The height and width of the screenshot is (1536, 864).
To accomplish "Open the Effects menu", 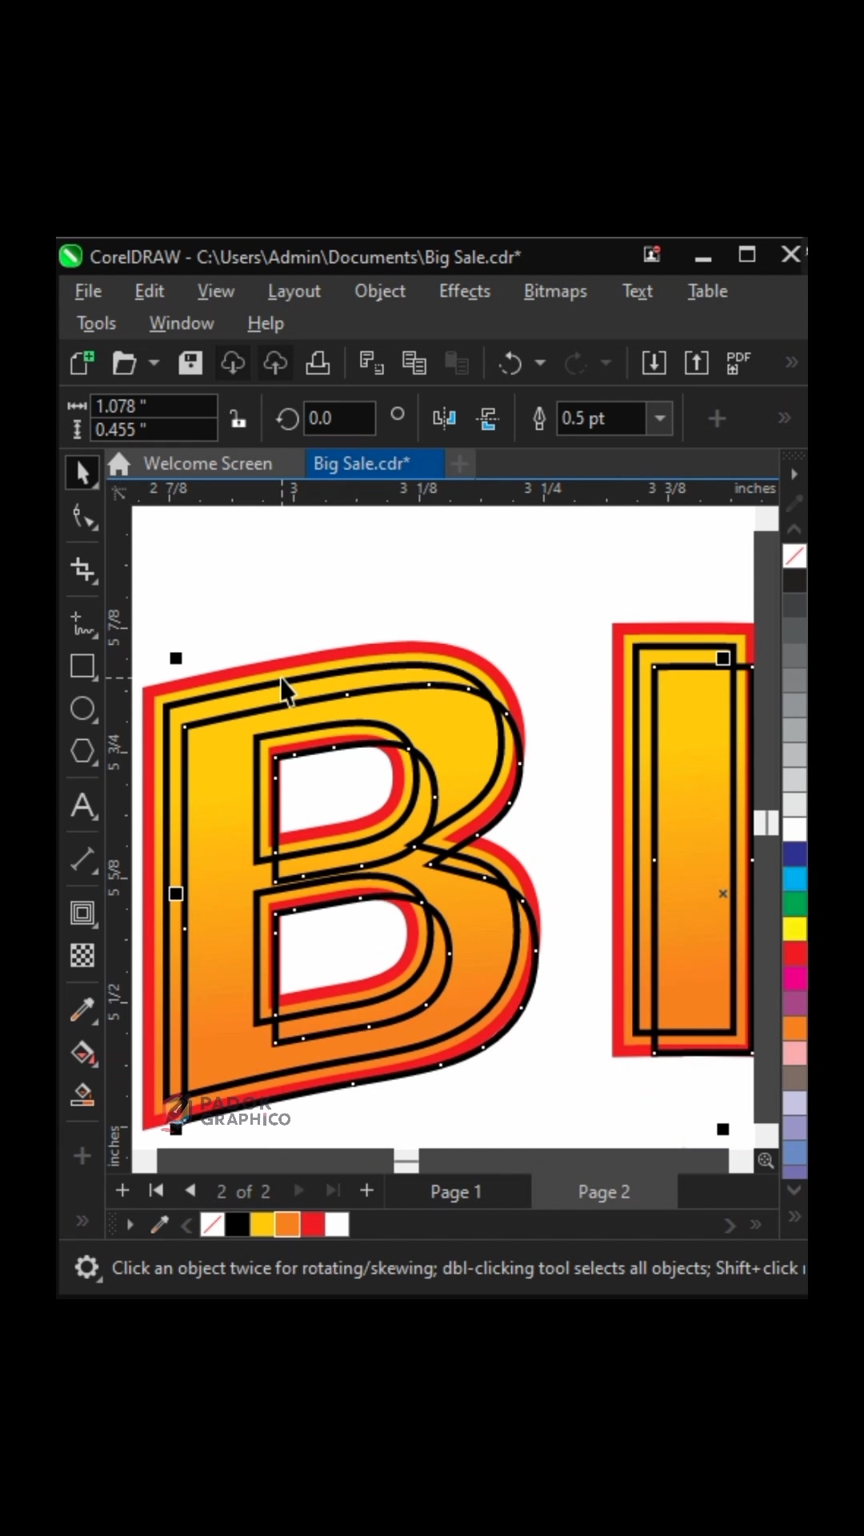I will [465, 291].
